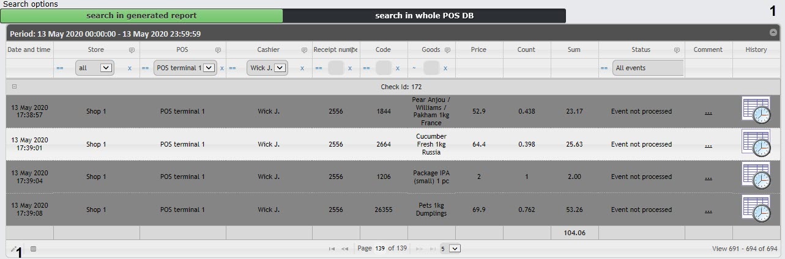Screen dimensions: 785x259
Task: Go to the previous page
Action: pyautogui.click(x=344, y=249)
